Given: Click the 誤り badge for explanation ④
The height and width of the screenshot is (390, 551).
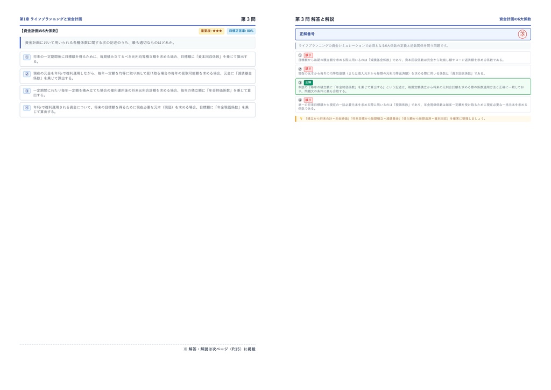Looking at the screenshot, I should tap(308, 100).
